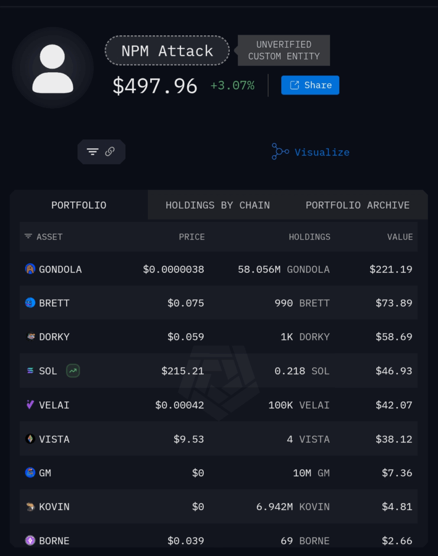Click the profile avatar image
The width and height of the screenshot is (438, 556).
pos(53,67)
